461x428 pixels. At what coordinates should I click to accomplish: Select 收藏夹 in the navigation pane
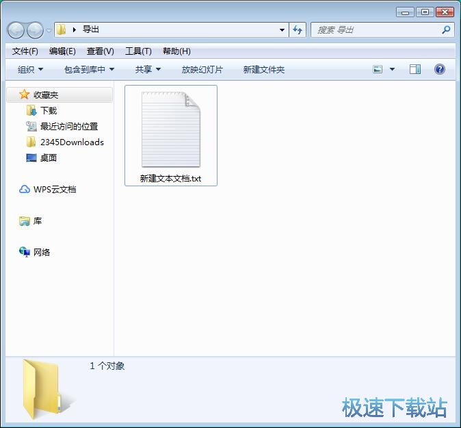coord(60,95)
